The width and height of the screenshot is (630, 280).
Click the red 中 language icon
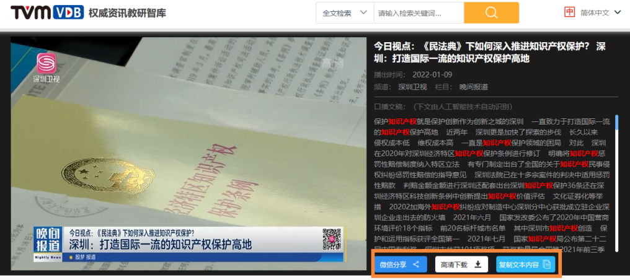coord(569,12)
